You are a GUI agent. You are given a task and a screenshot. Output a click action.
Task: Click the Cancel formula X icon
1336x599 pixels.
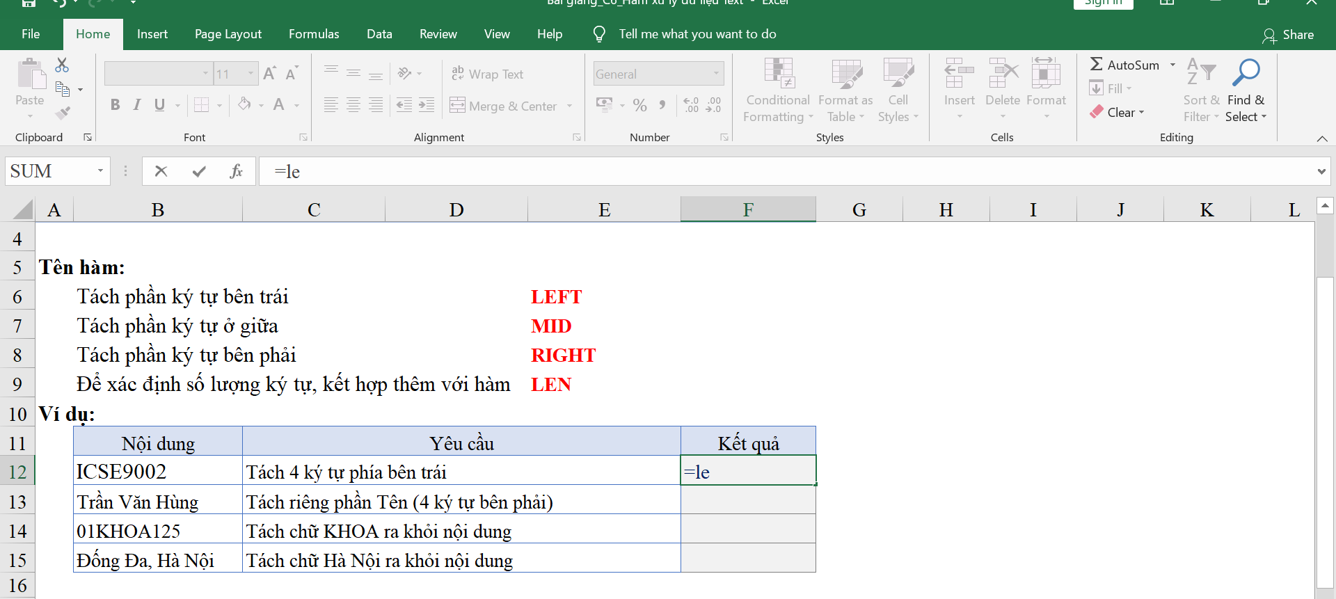pyautogui.click(x=161, y=171)
